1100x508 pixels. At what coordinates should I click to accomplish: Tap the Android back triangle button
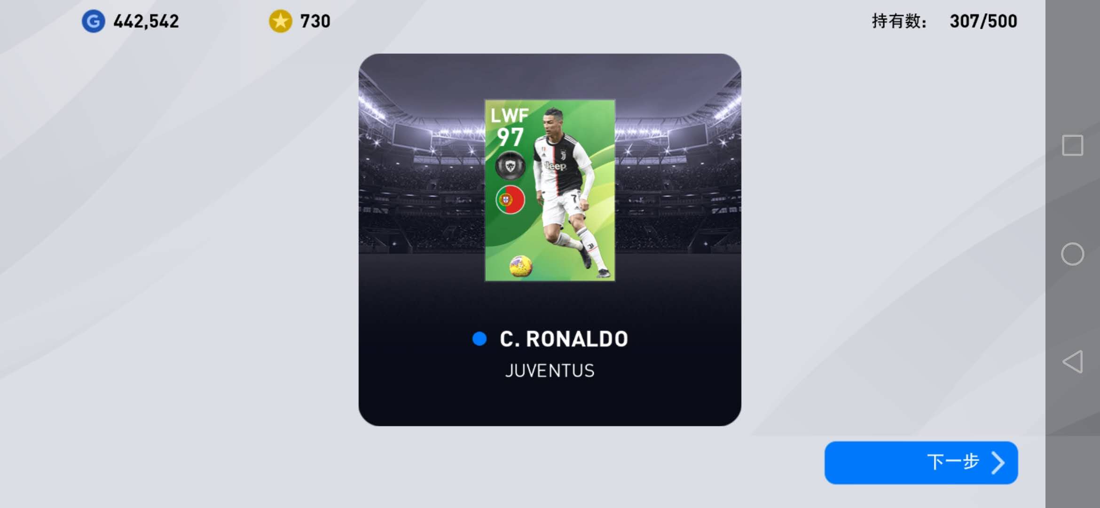(x=1072, y=362)
